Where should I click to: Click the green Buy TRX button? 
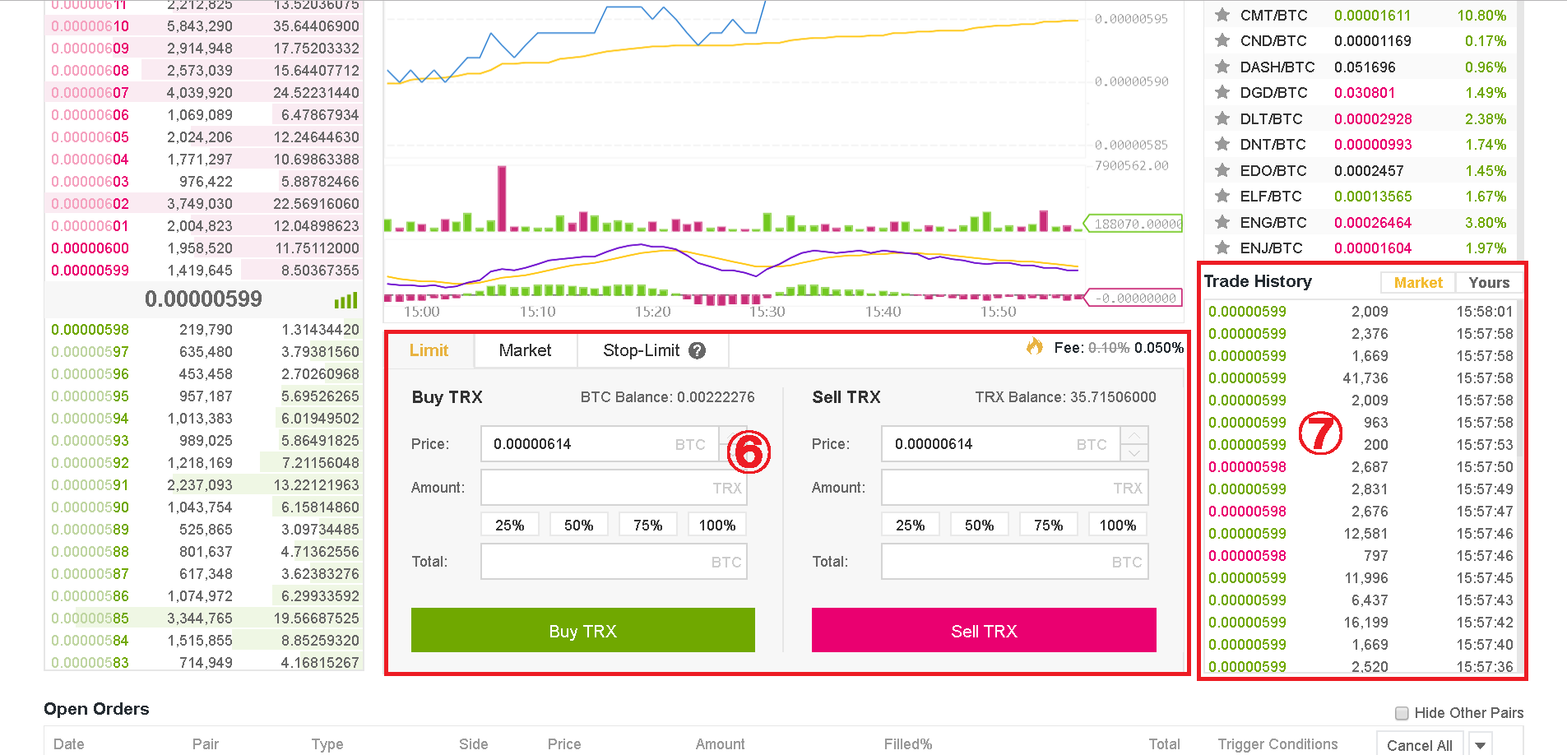coord(583,631)
